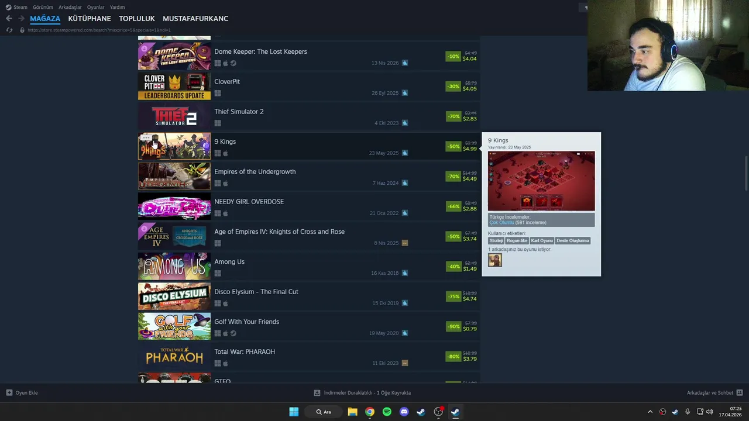Open Discord from the taskbar
Image resolution: width=749 pixels, height=421 pixels.
click(404, 412)
